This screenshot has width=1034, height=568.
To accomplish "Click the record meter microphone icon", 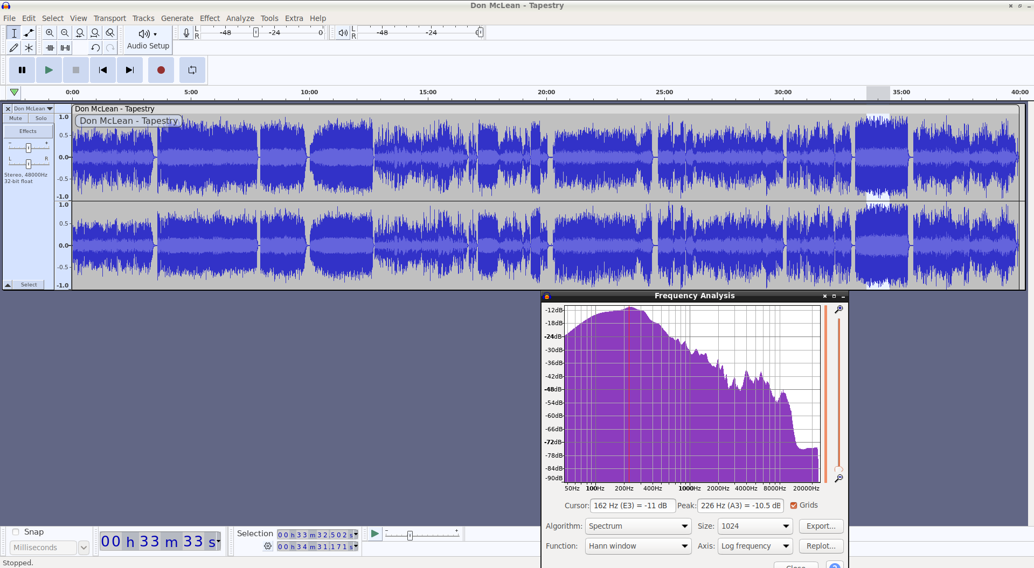I will (x=186, y=33).
